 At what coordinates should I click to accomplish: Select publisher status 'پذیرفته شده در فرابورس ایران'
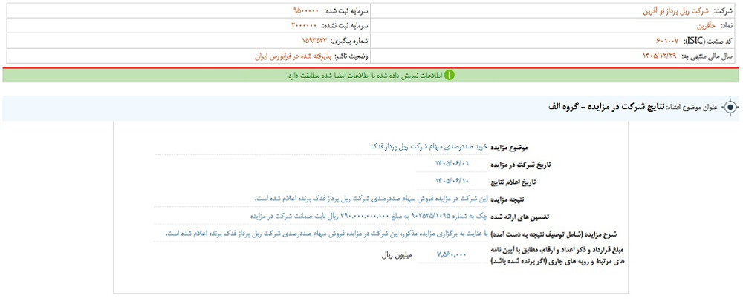point(293,56)
